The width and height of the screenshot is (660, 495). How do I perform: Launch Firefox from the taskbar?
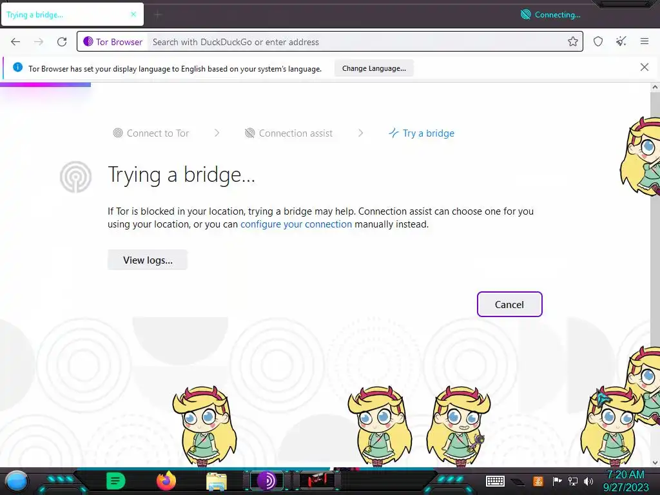(166, 481)
